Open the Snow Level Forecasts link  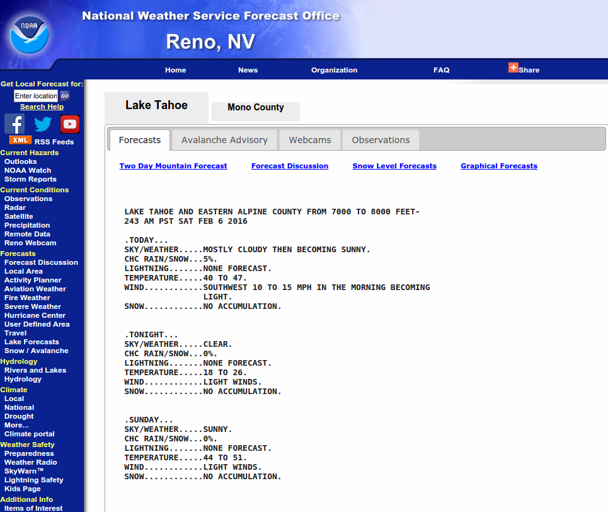(394, 166)
